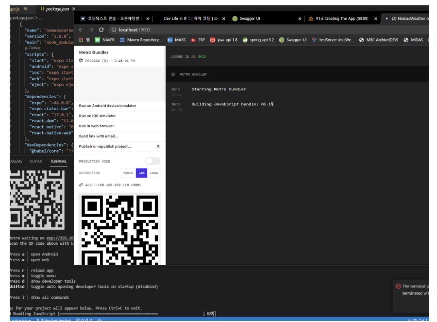Click Run on iOS simulator
437x322 pixels.
click(119, 116)
